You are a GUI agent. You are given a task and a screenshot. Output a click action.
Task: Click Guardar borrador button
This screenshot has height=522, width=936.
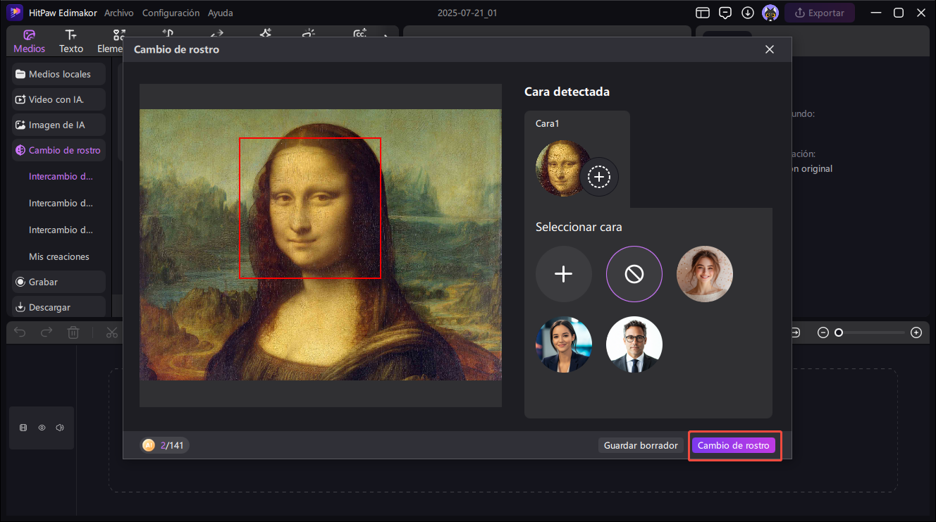pos(641,445)
